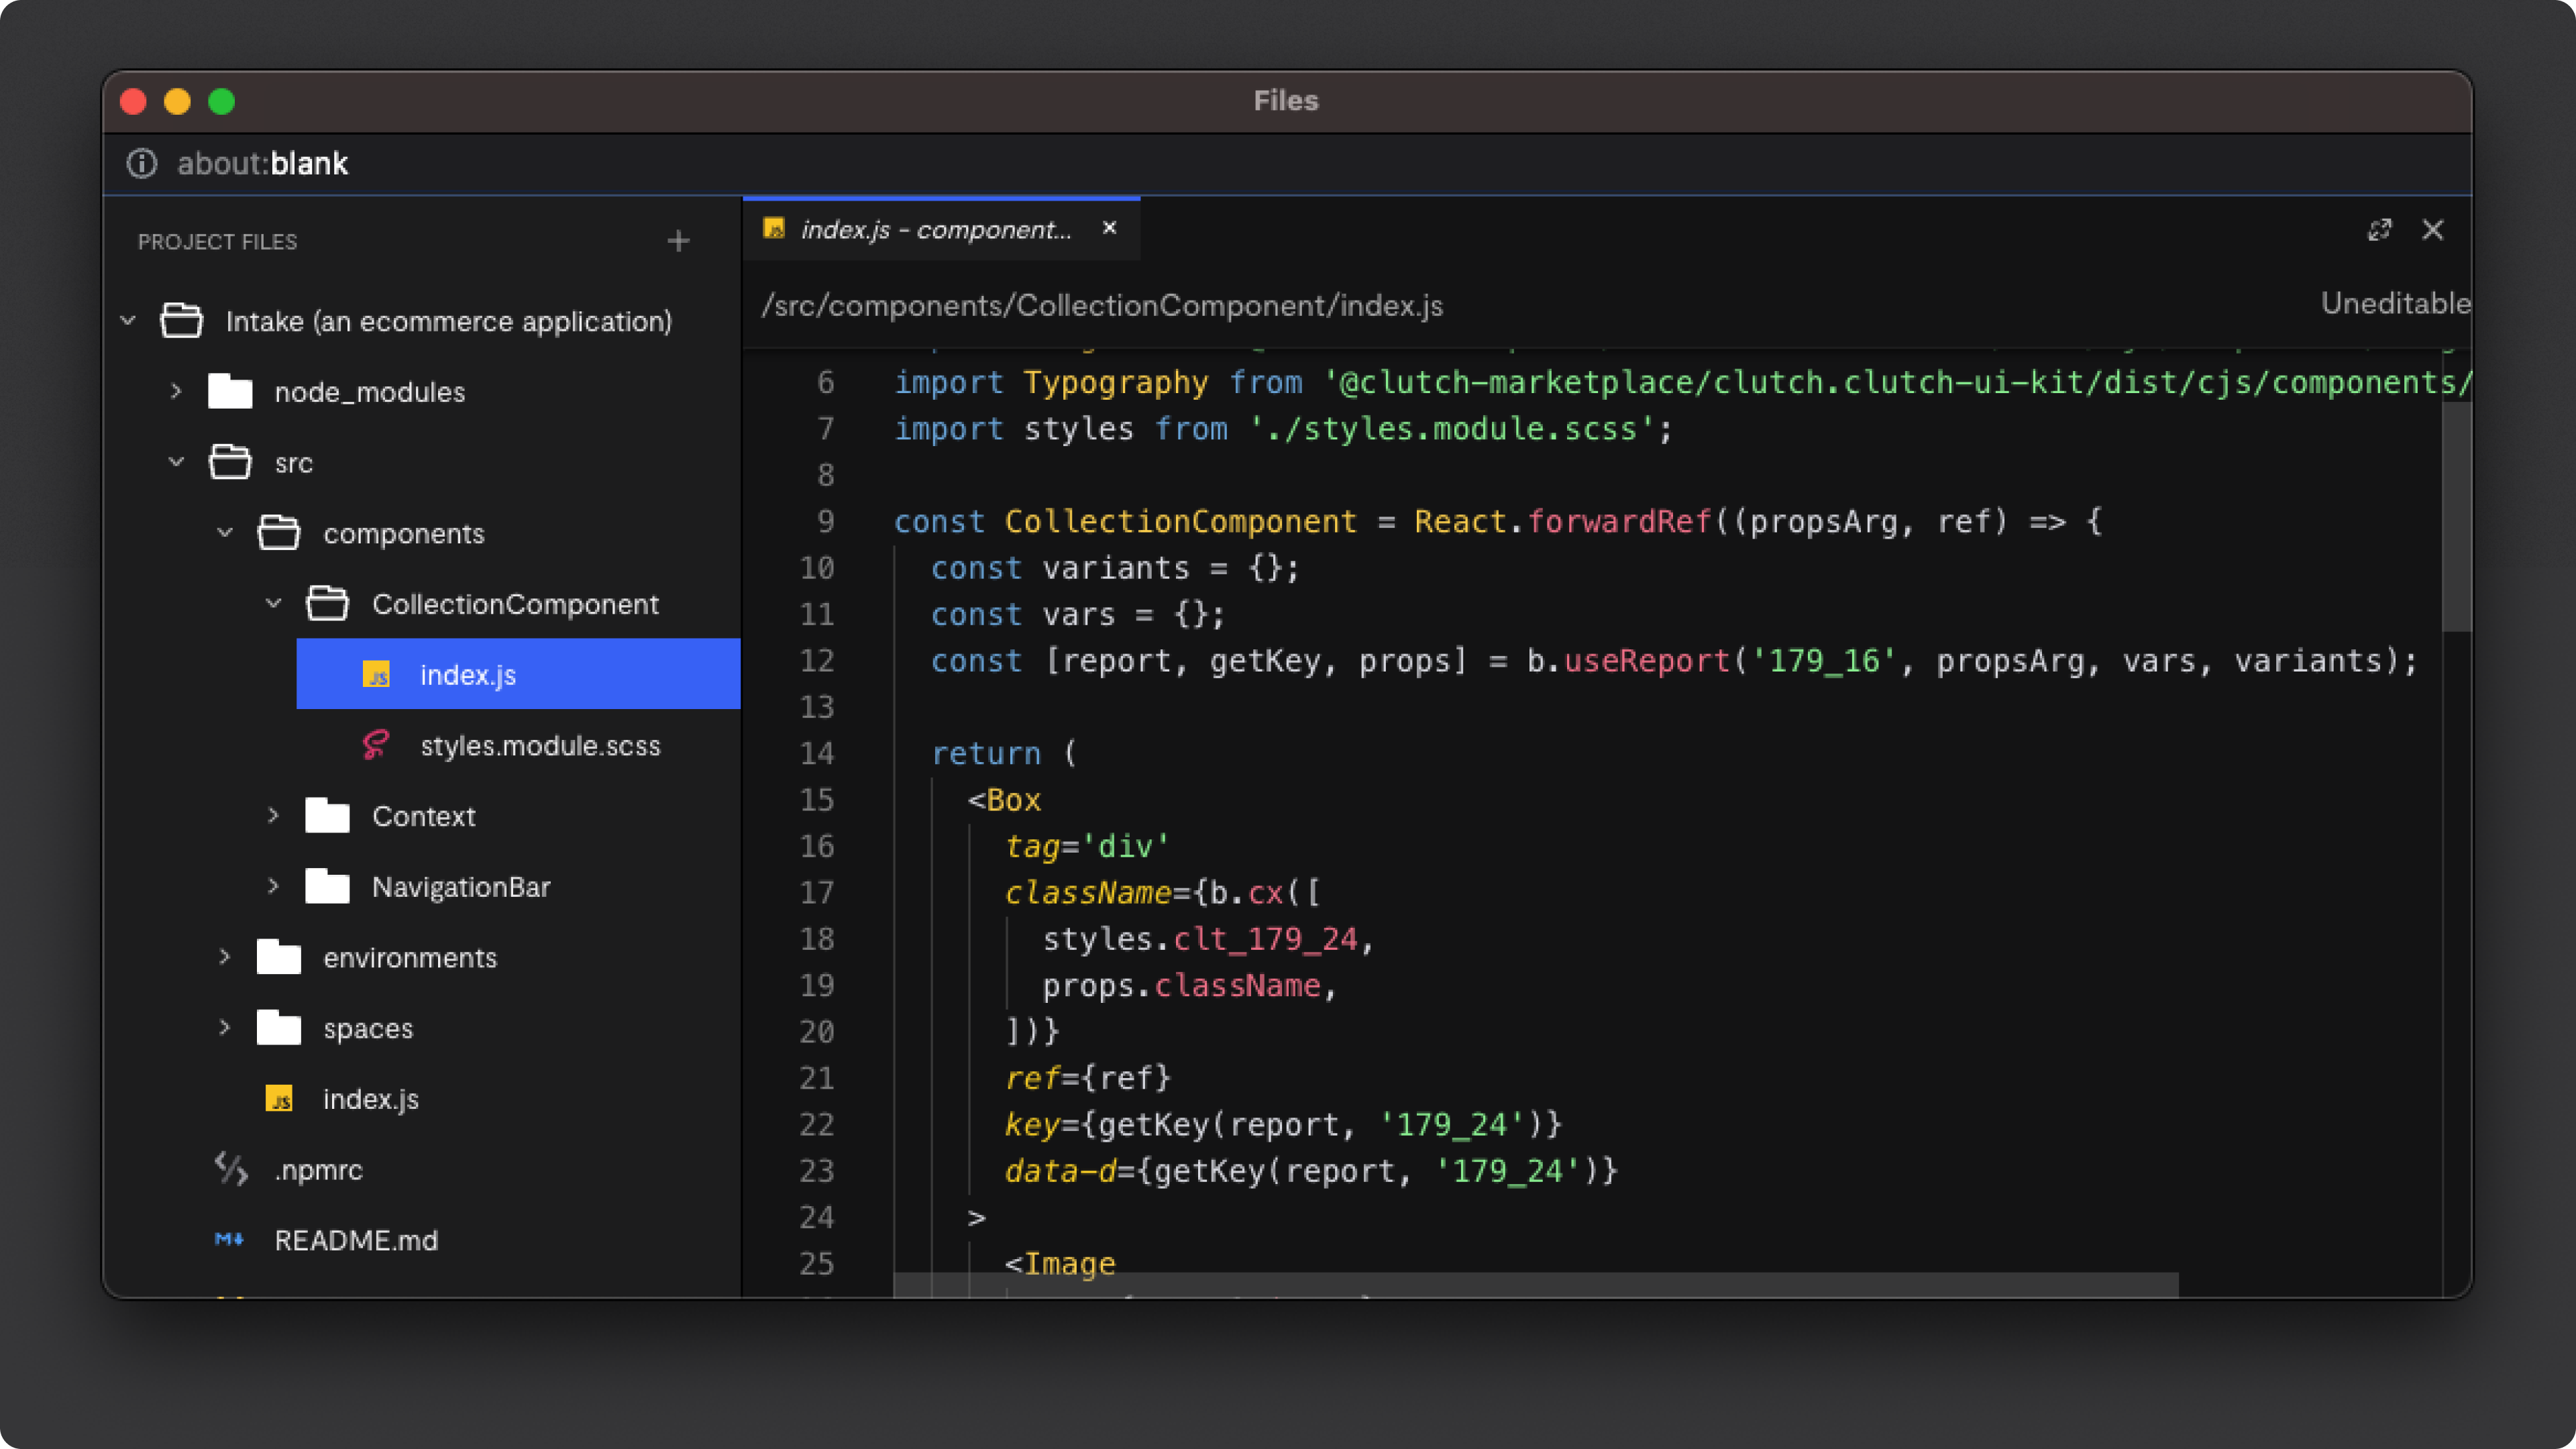
Task: Select the index.js - component tab
Action: 934,230
